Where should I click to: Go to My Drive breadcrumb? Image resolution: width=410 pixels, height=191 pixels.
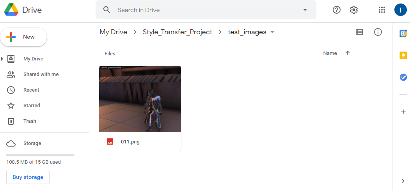tap(113, 32)
